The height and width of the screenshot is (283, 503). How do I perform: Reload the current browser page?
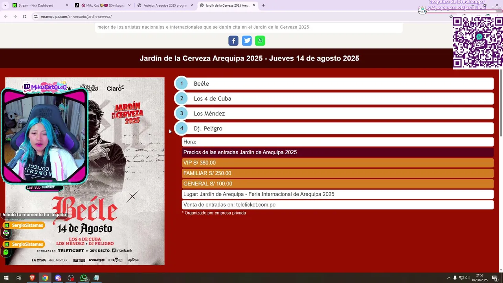(24, 17)
